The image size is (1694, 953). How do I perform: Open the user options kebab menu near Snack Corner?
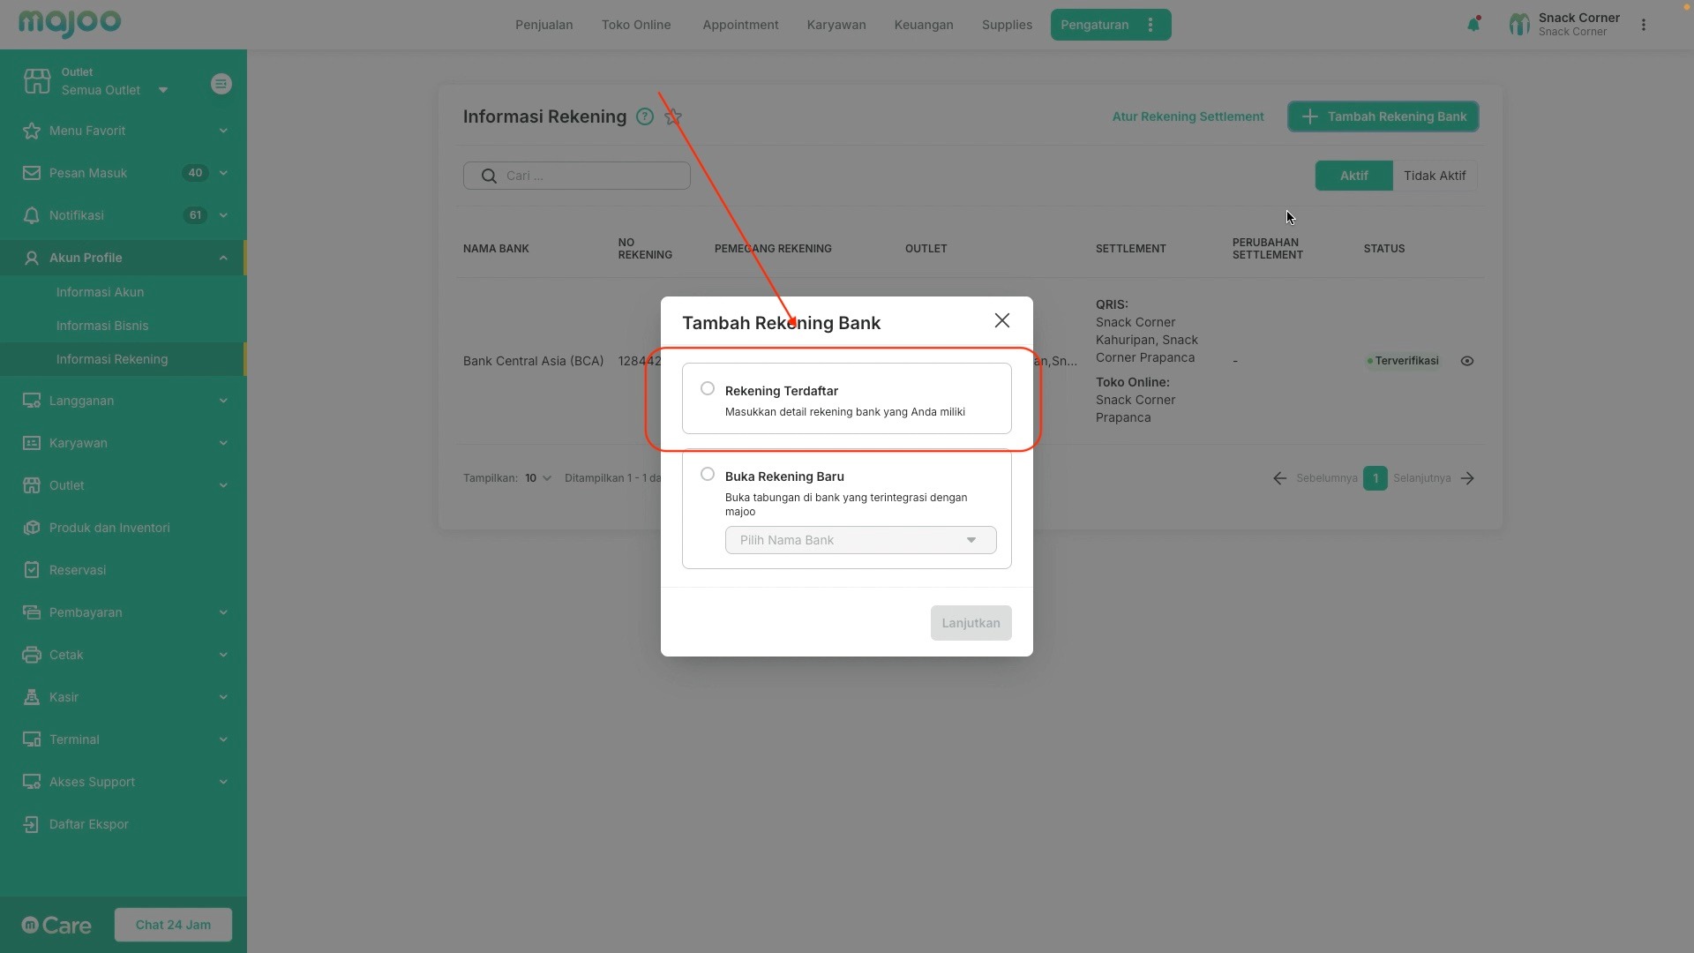1643,25
